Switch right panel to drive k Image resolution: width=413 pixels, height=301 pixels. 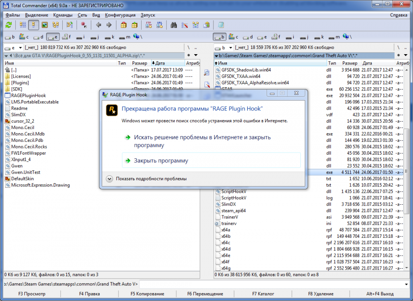(x=319, y=37)
